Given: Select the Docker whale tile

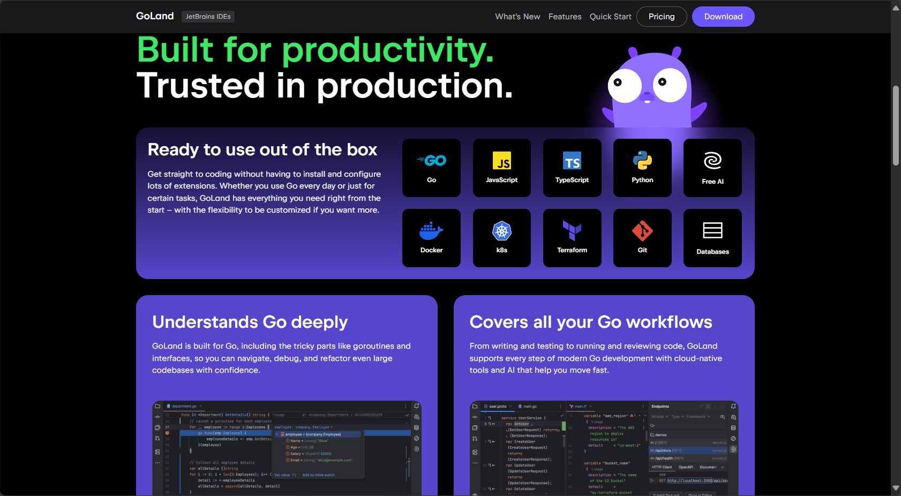Looking at the screenshot, I should (431, 238).
